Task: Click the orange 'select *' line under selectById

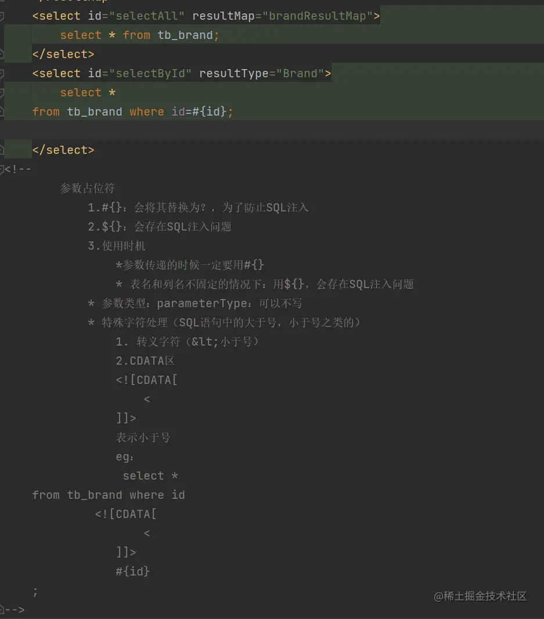Action: [88, 93]
